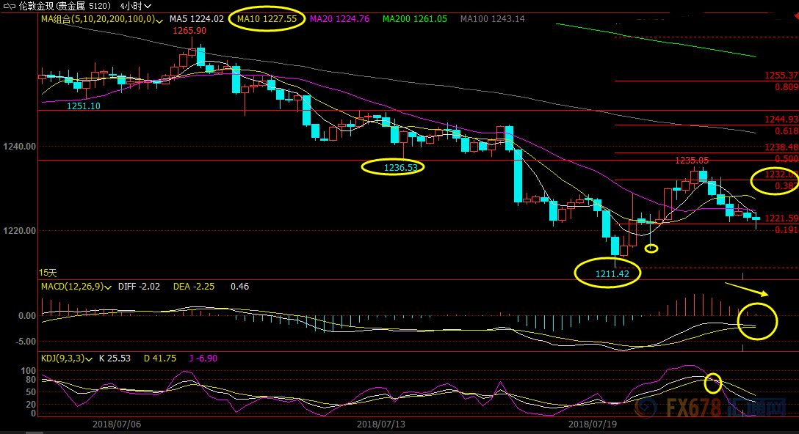Click the 15天 range label

[x=48, y=273]
